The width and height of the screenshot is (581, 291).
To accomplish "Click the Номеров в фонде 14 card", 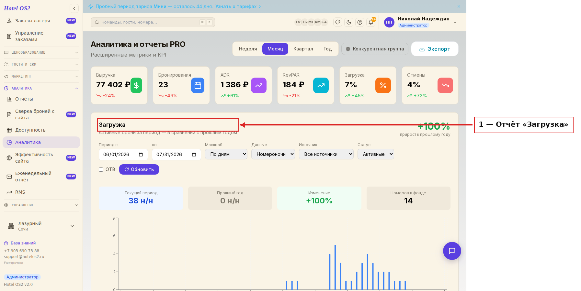I will pos(408,198).
